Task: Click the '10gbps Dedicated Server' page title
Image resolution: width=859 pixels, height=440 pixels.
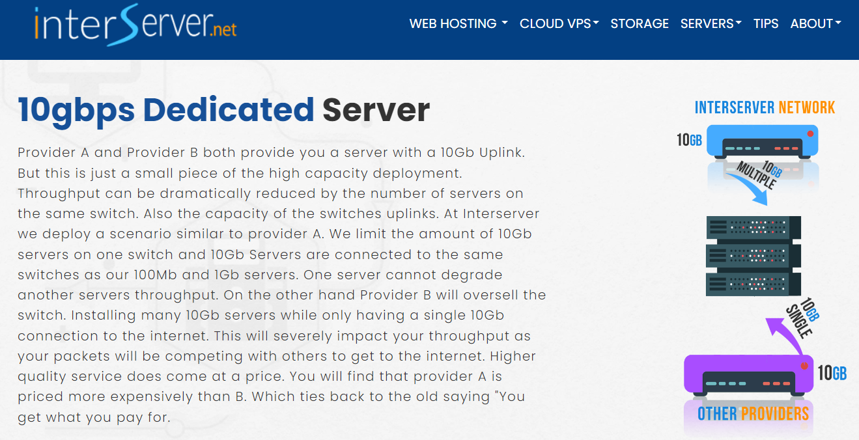Action: 223,110
